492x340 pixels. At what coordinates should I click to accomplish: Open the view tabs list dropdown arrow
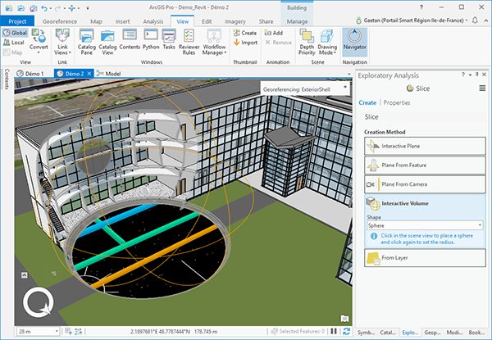(x=349, y=75)
